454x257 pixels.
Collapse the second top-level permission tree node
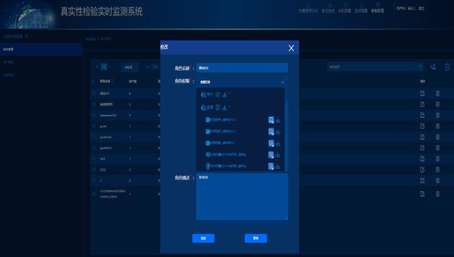tap(230, 108)
